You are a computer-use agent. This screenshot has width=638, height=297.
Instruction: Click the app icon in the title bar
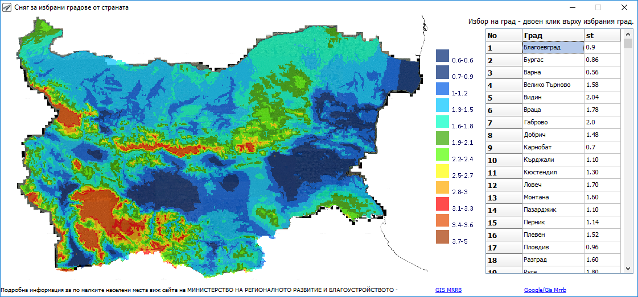(x=7, y=8)
